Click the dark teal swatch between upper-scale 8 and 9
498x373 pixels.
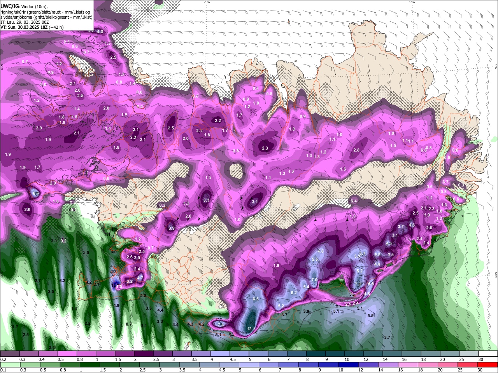click(x=315, y=354)
